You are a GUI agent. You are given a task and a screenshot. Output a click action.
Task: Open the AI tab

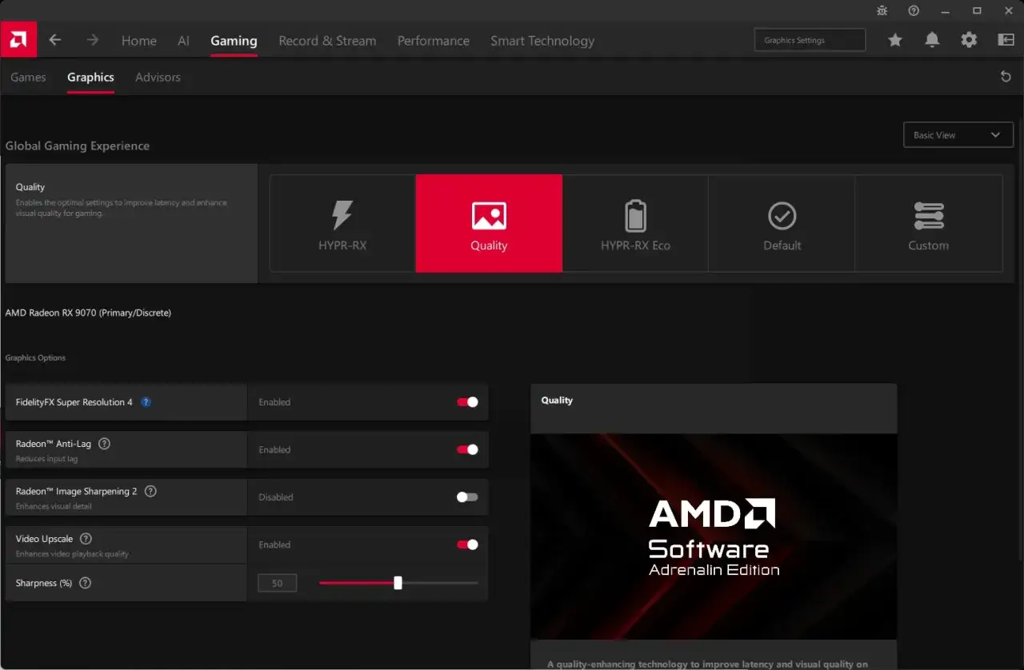[x=183, y=41]
